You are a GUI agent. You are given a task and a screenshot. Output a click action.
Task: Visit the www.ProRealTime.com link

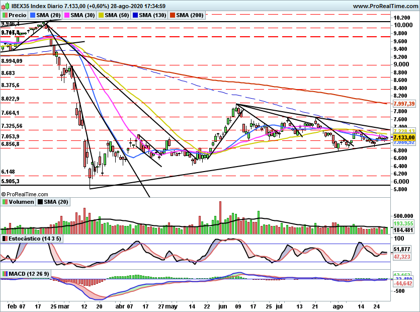tap(385, 6)
